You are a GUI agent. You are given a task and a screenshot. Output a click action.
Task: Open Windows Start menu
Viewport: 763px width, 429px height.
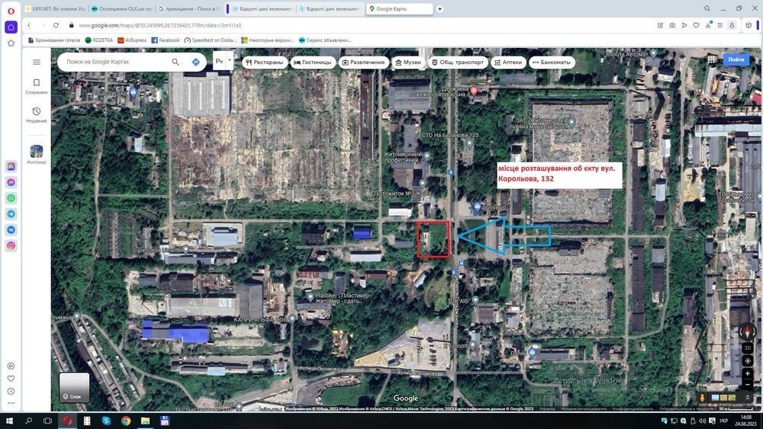[x=9, y=421]
